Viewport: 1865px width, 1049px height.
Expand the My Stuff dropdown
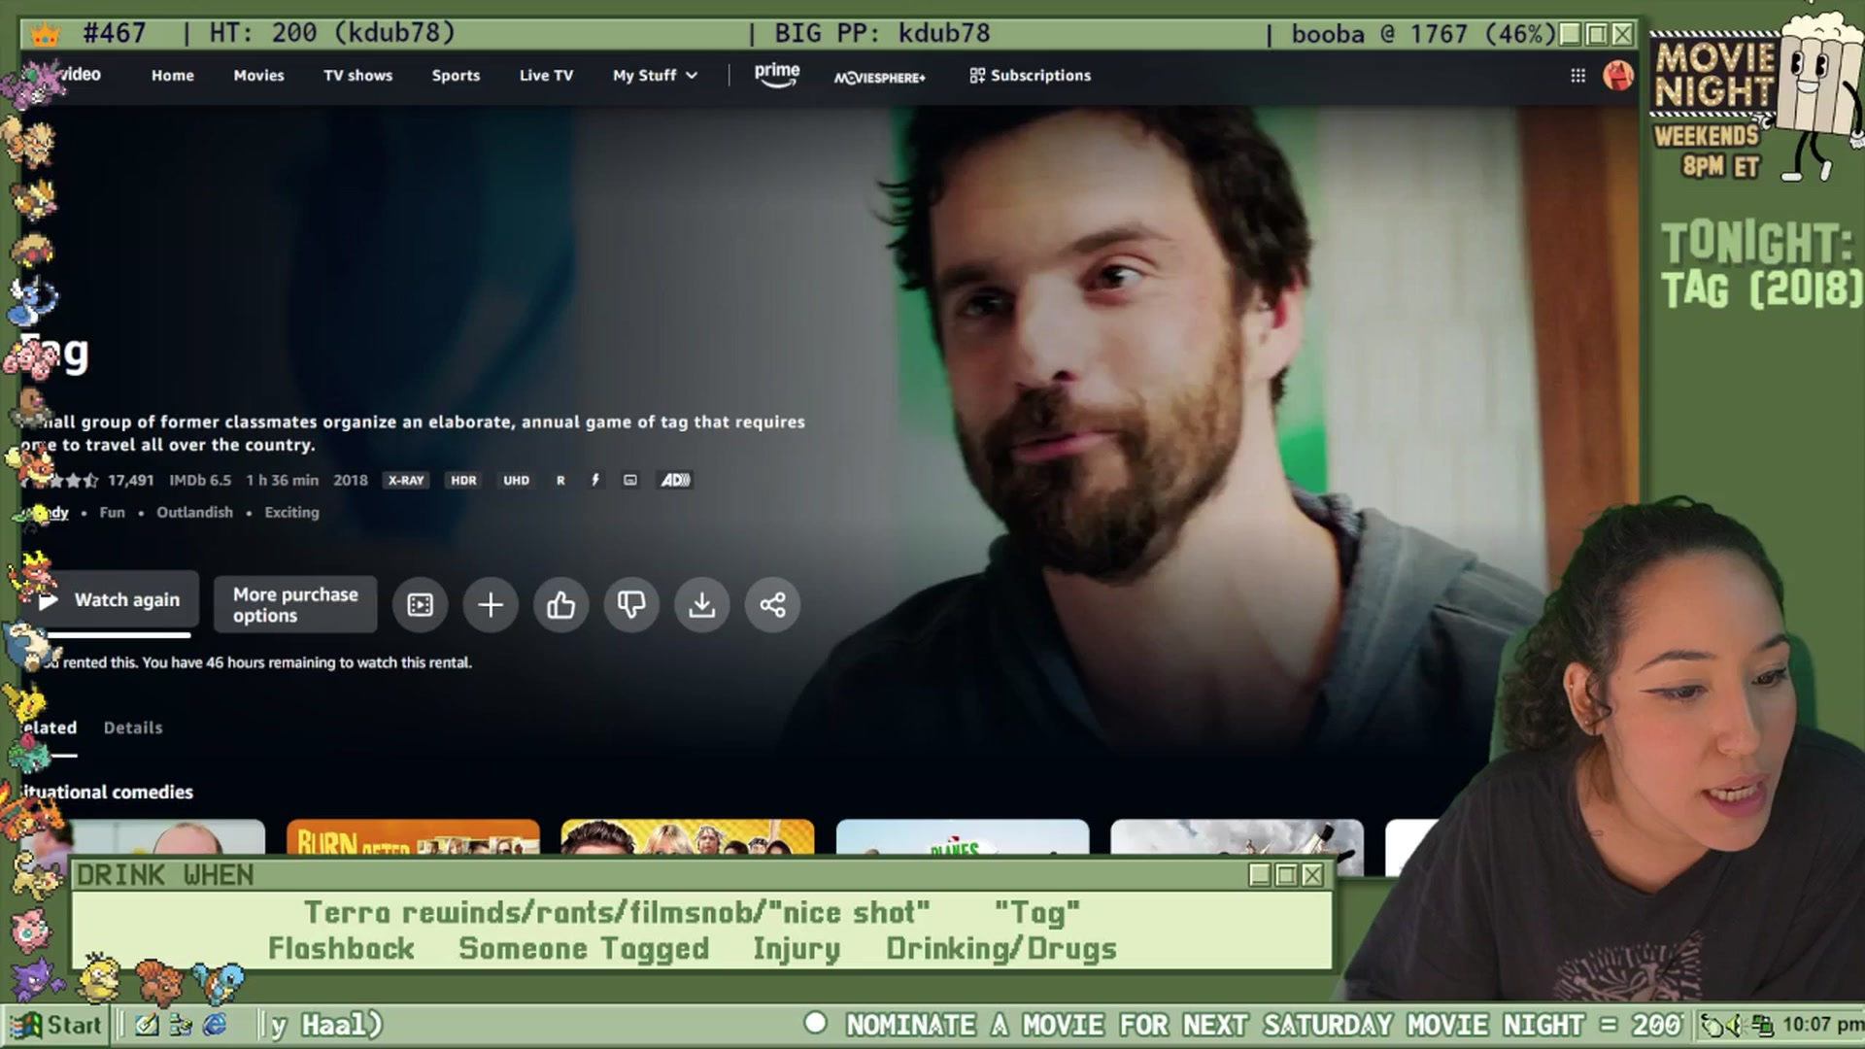(655, 76)
